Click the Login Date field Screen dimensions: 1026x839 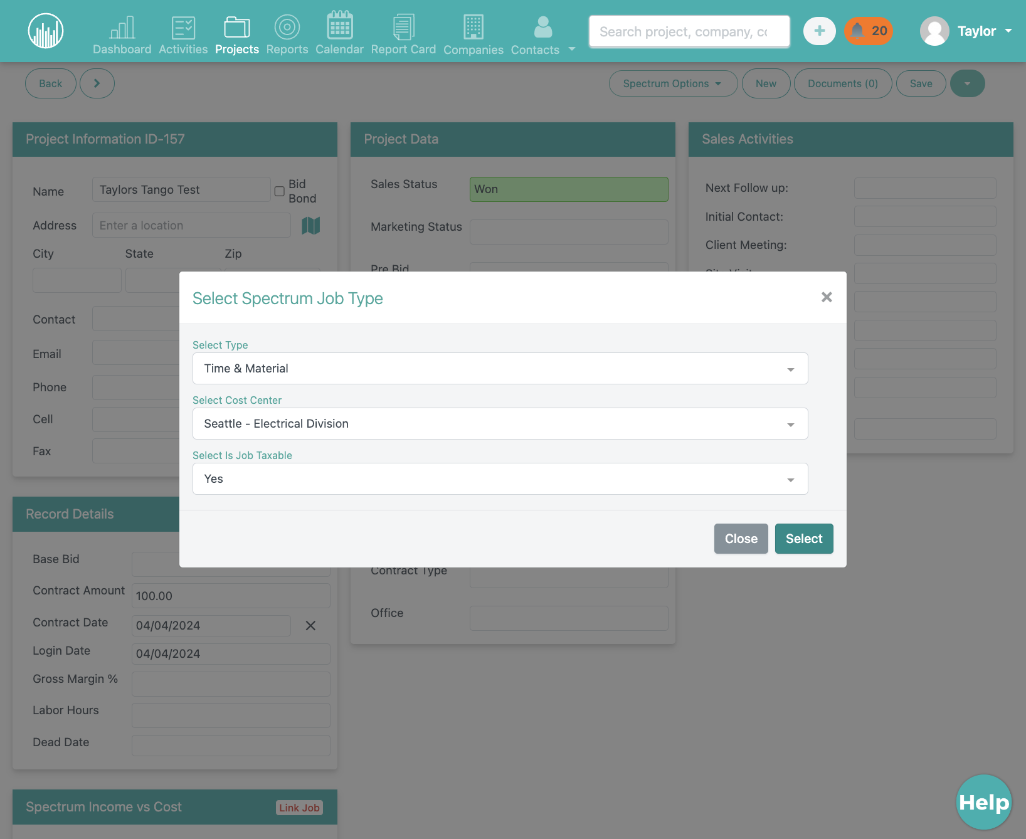(x=231, y=654)
